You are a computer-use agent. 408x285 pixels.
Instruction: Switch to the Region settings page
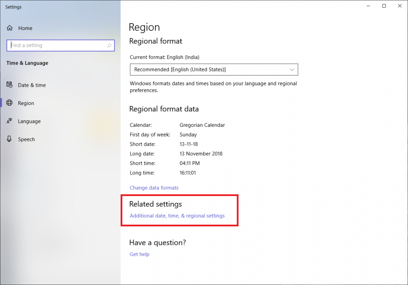click(26, 103)
